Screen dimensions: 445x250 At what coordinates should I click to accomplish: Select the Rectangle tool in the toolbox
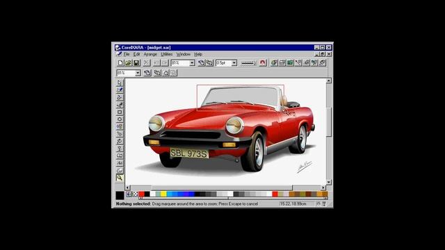pyautogui.click(x=120, y=112)
